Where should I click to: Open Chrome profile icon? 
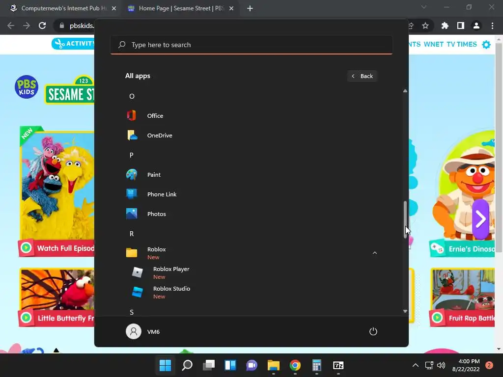[476, 26]
